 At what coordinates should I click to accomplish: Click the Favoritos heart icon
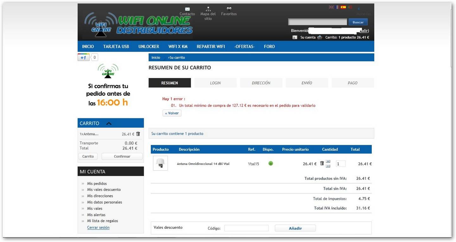point(229,9)
